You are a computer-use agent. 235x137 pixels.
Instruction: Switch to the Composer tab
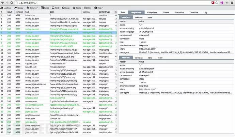[x=152, y=13]
